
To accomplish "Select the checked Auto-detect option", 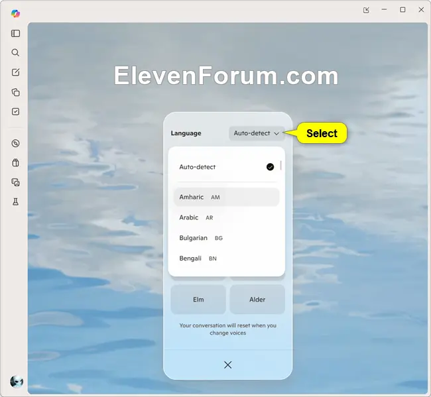I will 226,167.
